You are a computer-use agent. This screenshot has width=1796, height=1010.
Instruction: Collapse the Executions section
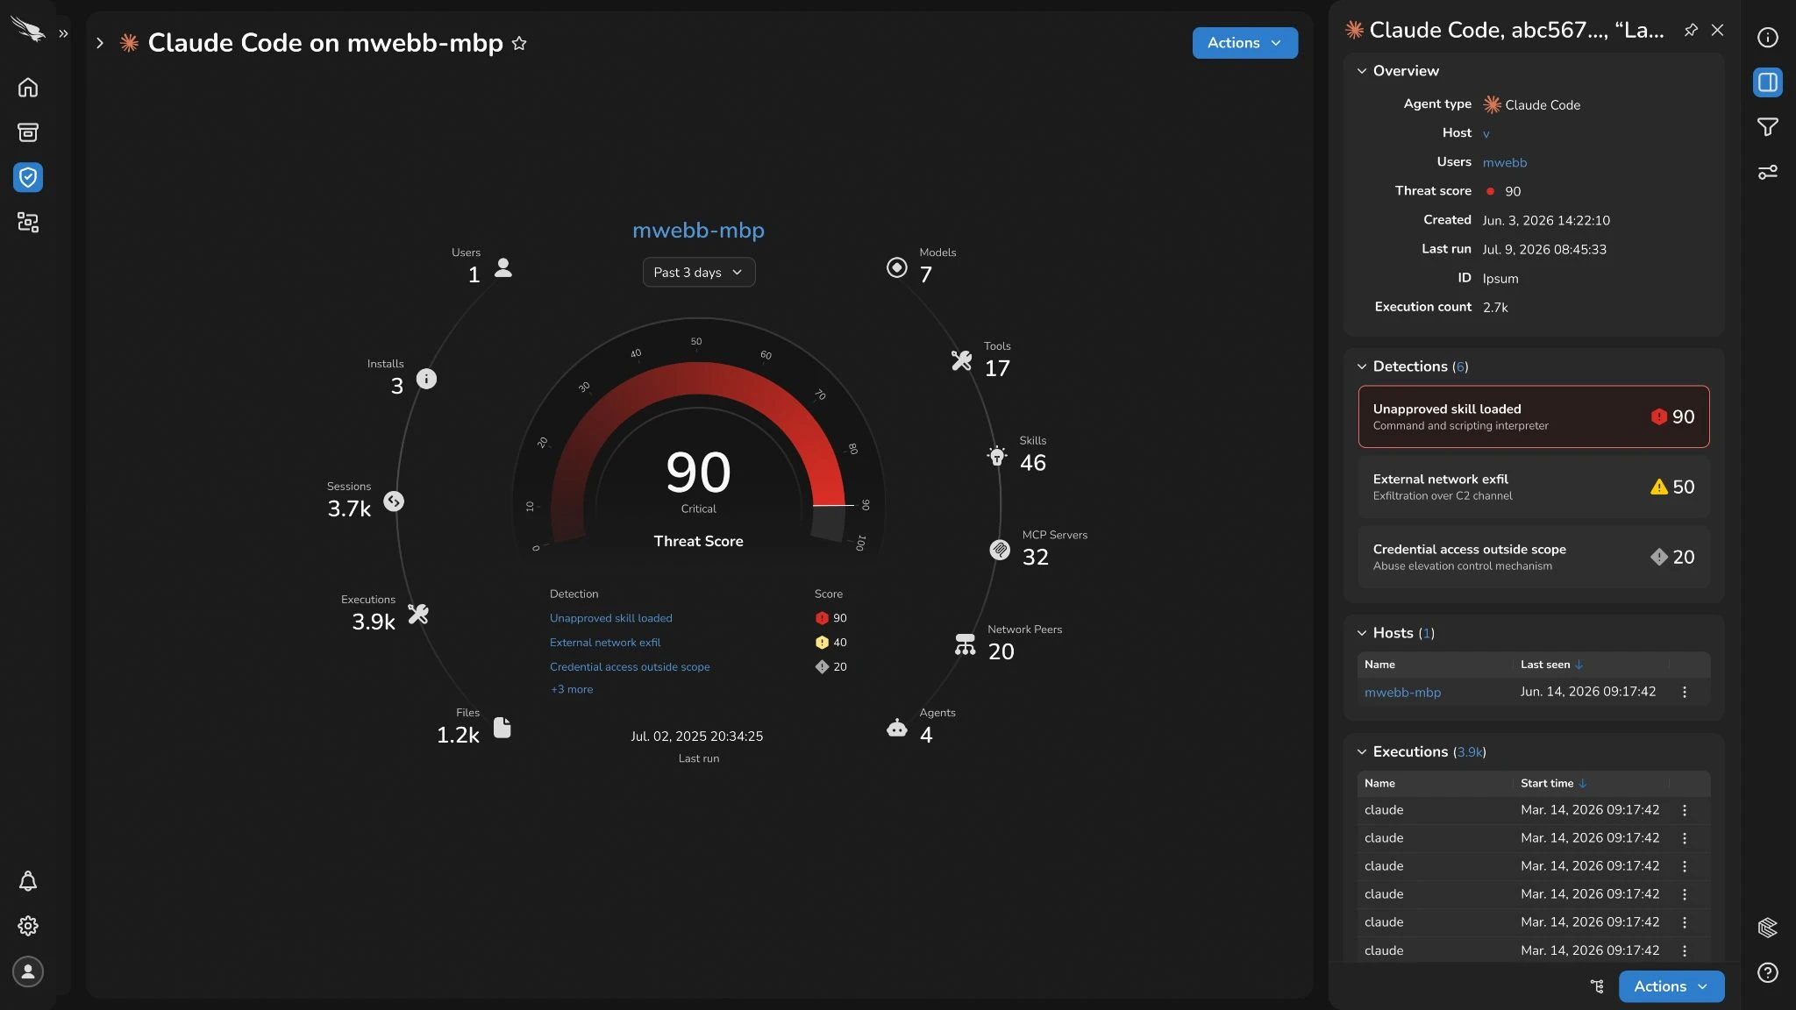pos(1362,752)
